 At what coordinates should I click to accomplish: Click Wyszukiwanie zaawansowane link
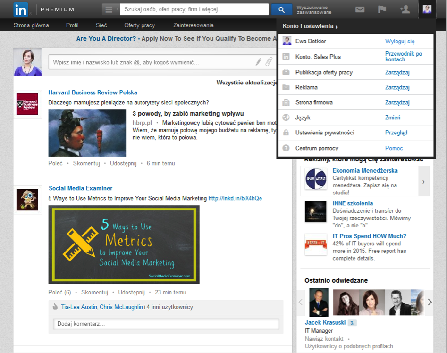314,10
